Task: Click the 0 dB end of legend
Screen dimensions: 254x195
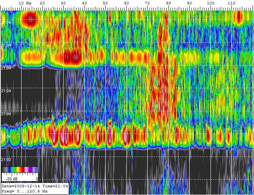Action: (x=36, y=179)
